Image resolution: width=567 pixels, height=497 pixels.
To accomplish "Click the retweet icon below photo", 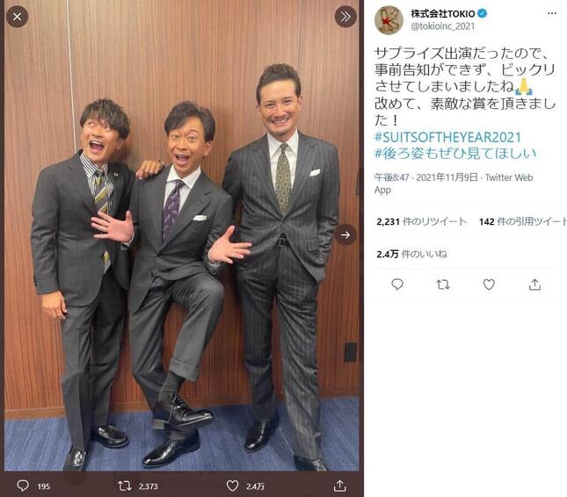I will (125, 486).
